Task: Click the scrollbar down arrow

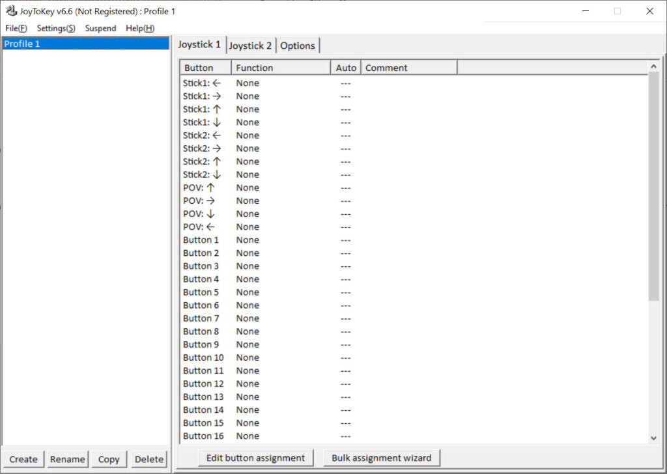Action: click(x=654, y=438)
